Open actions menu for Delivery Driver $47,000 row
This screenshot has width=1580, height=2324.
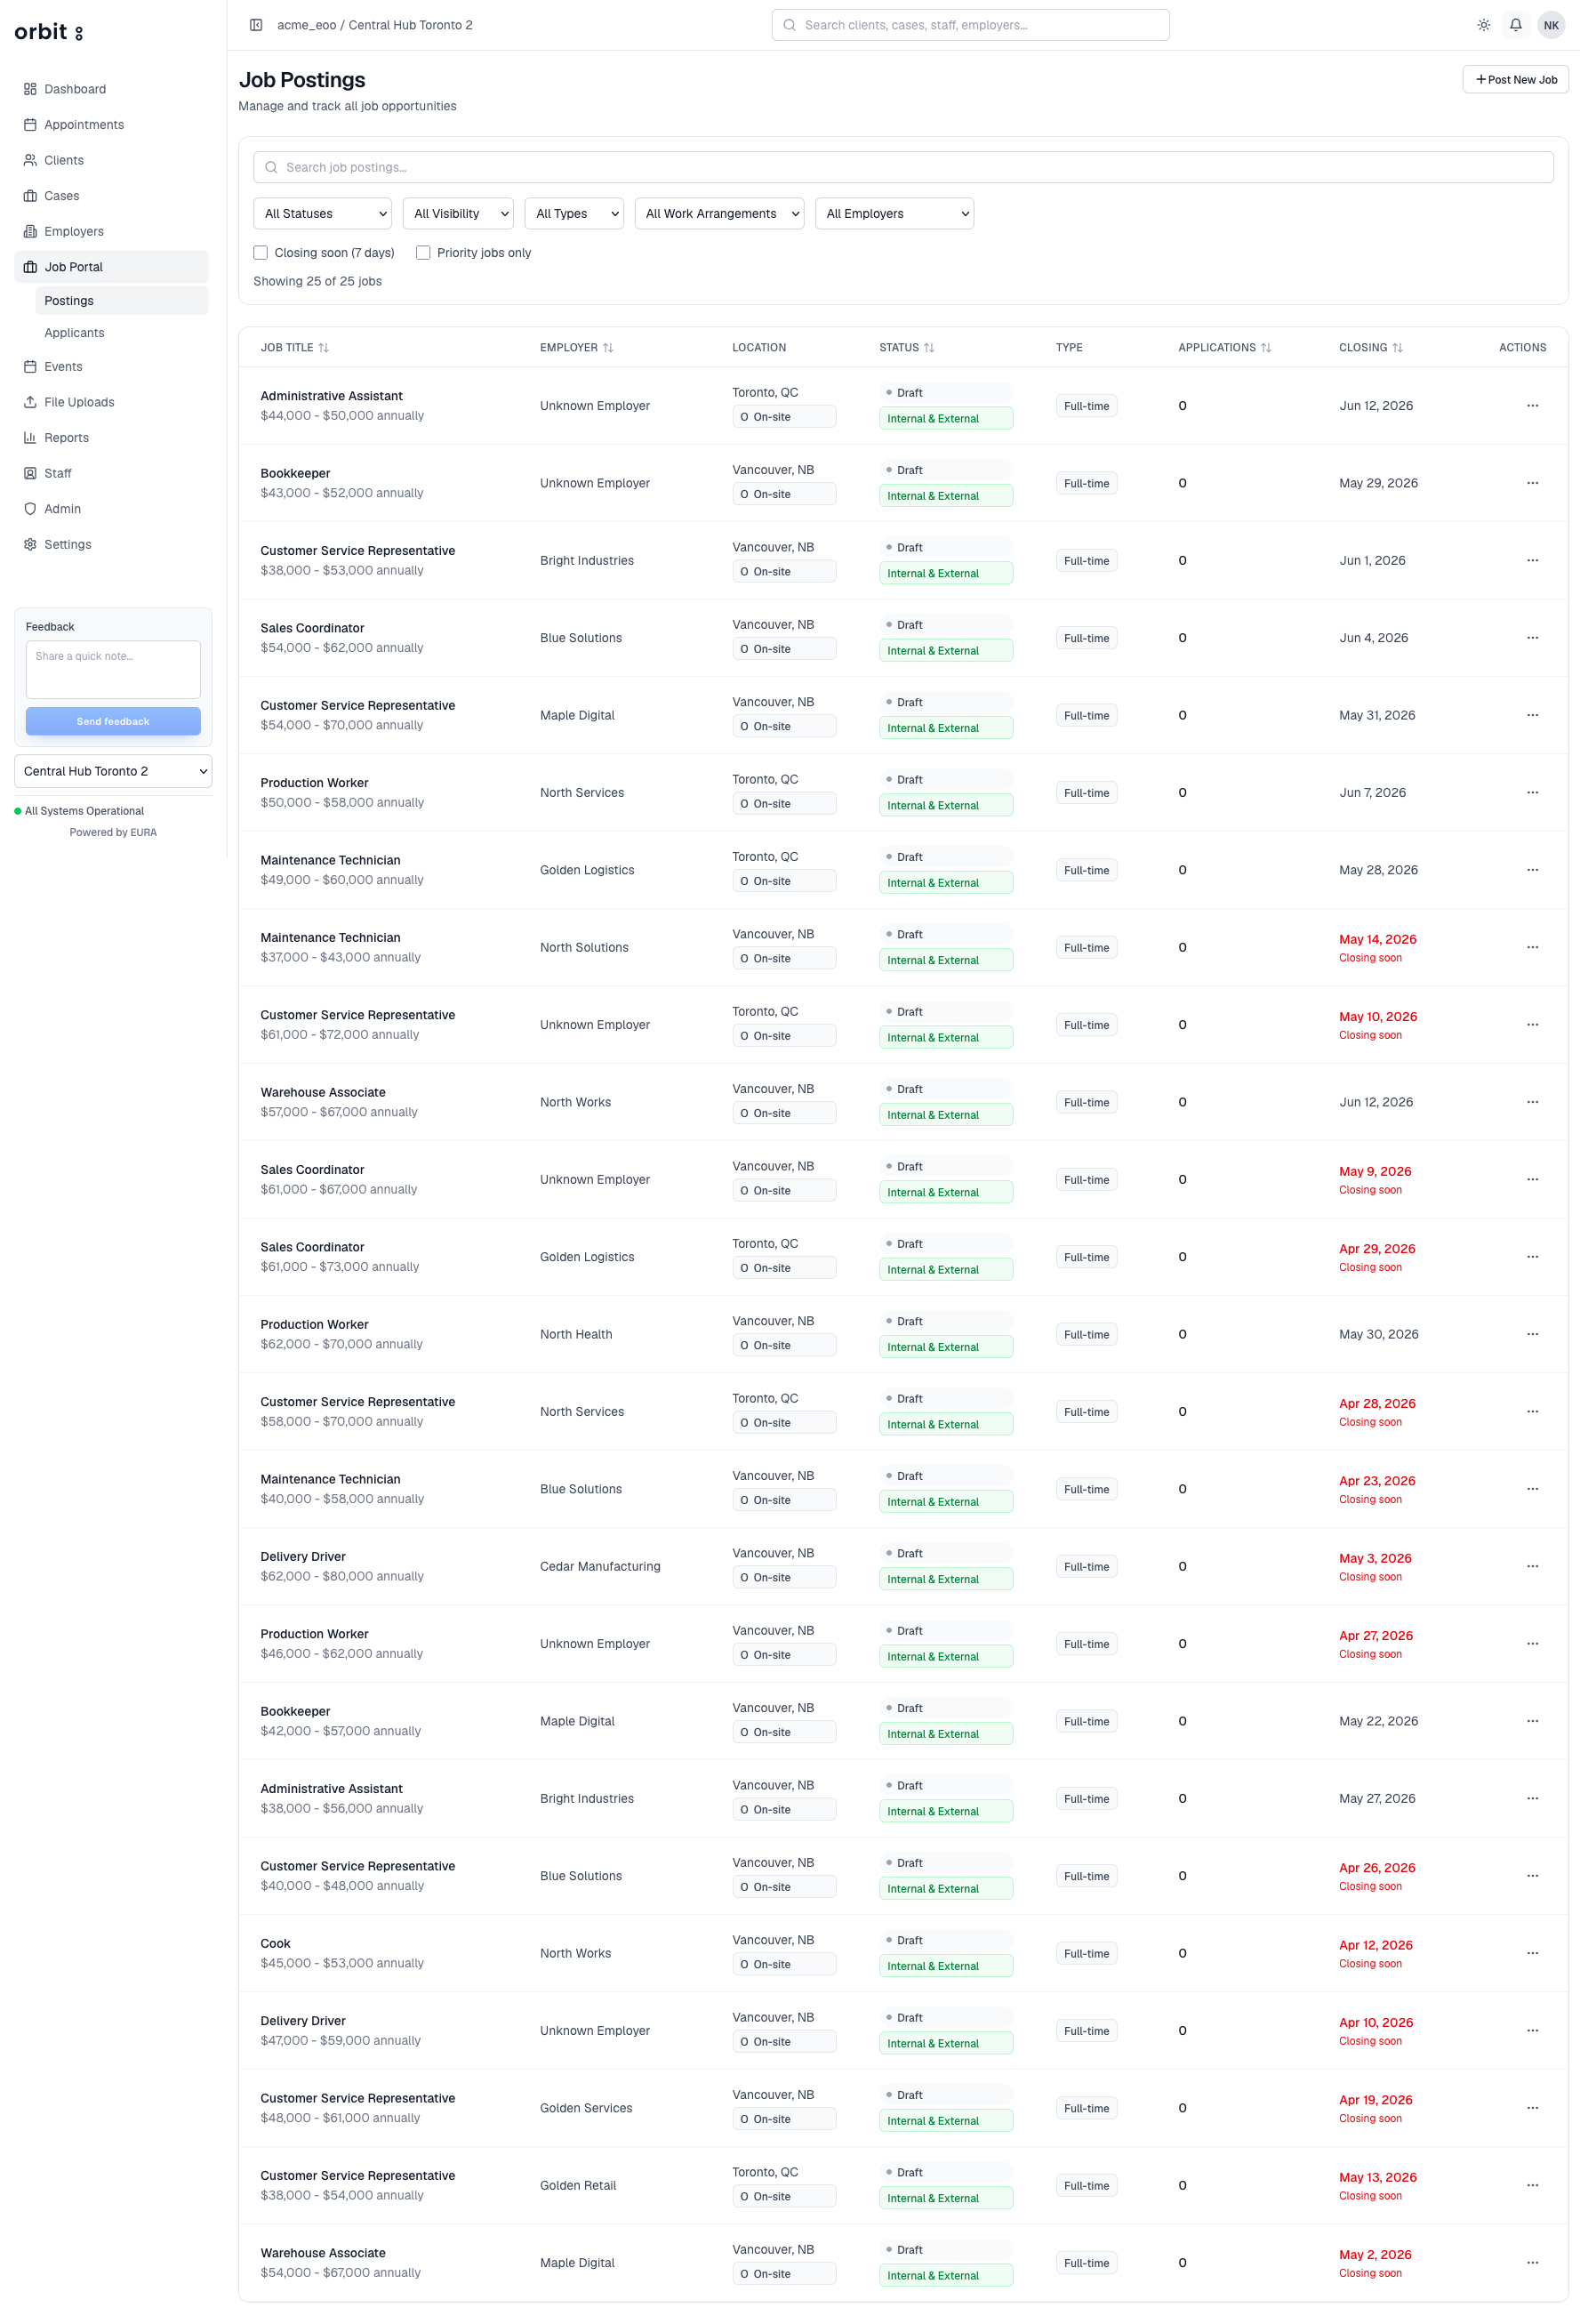pos(1532,2030)
